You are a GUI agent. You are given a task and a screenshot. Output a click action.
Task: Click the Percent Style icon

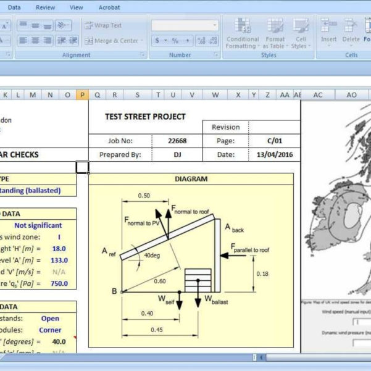[x=175, y=41]
